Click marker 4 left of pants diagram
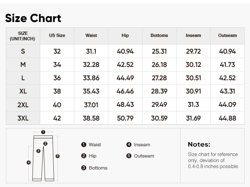250x187 pixels. tap(28, 162)
